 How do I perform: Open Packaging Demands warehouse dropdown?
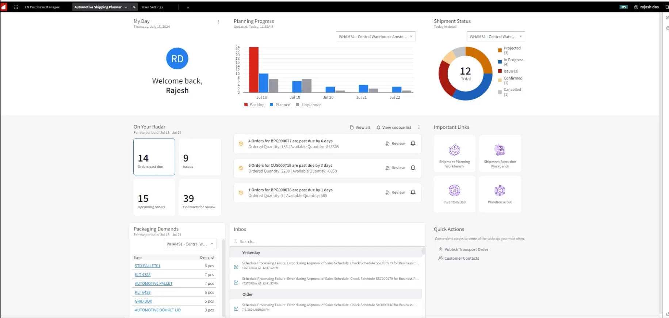(x=190, y=244)
